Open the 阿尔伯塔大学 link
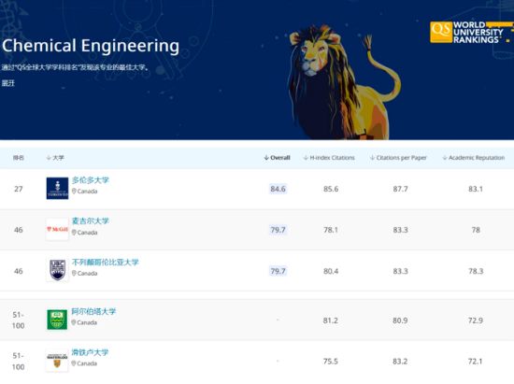This screenshot has width=514, height=384. tap(93, 311)
